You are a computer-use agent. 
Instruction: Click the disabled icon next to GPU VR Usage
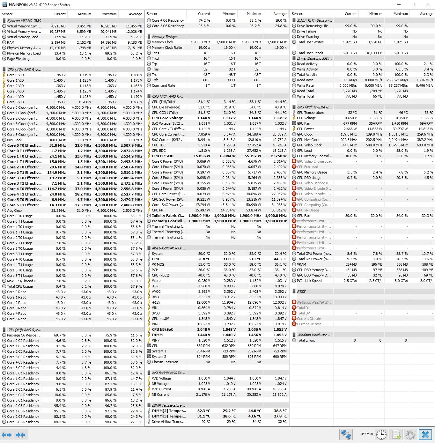coord(294,210)
